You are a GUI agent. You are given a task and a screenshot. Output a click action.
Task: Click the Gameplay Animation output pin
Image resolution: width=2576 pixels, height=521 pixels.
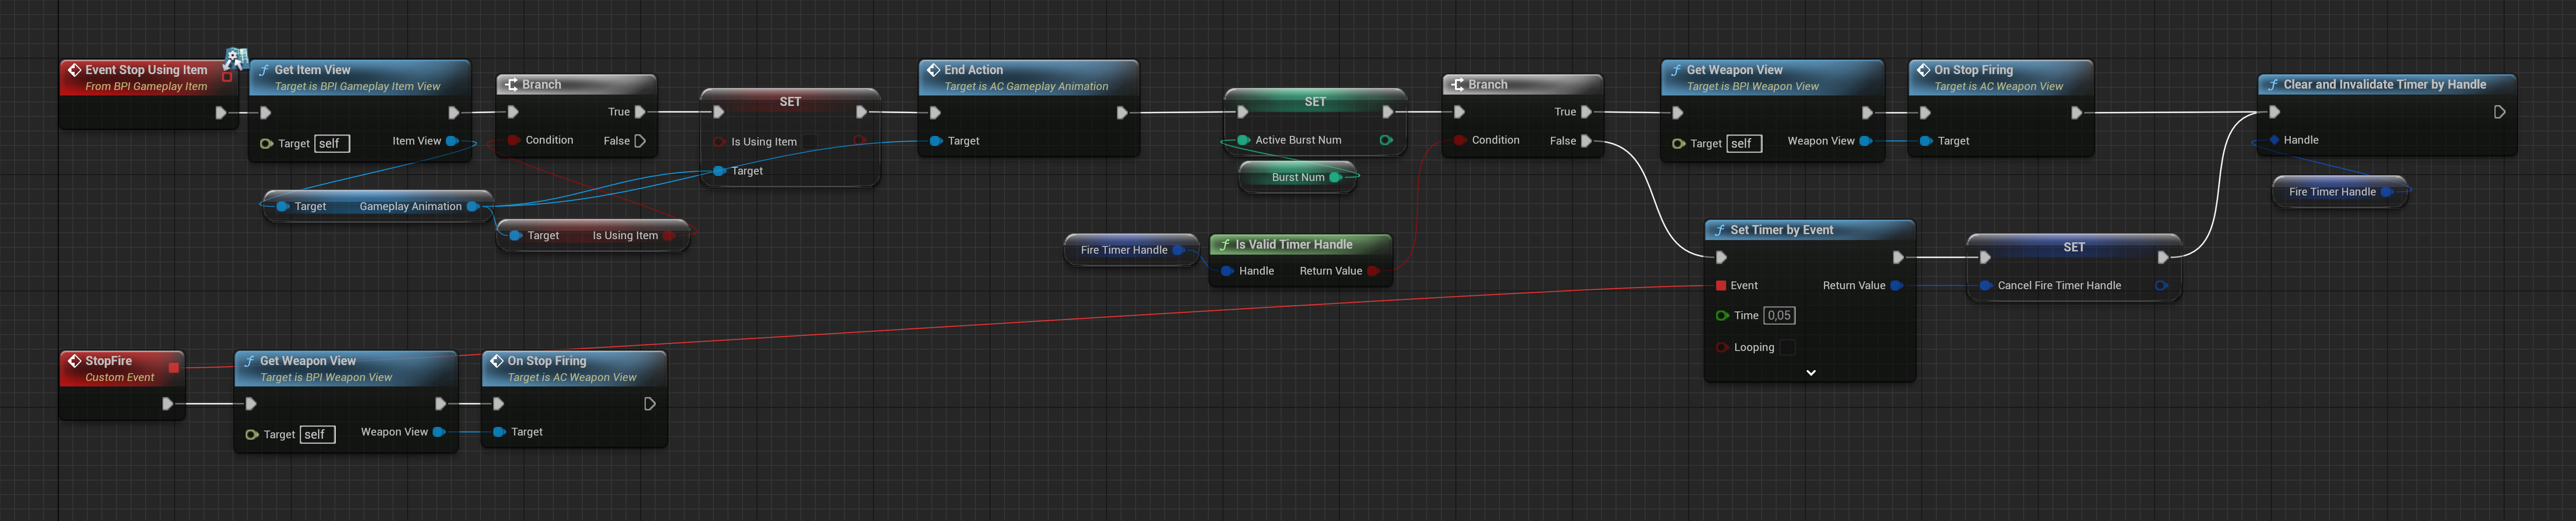[473, 207]
